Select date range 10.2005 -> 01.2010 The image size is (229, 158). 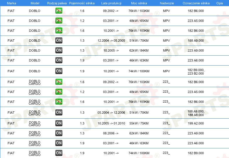[x=111, y=123]
